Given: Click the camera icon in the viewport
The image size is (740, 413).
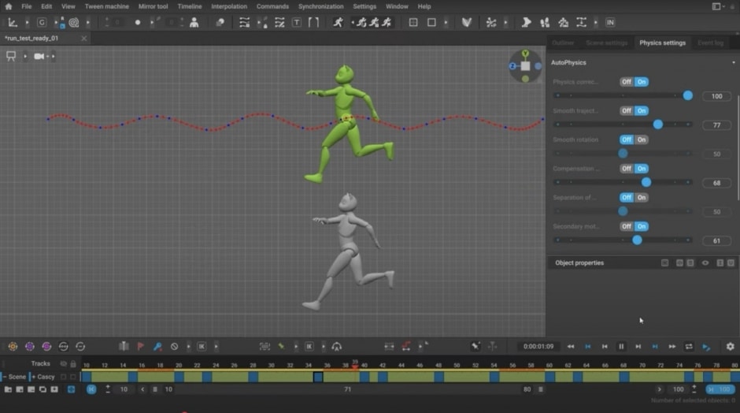Looking at the screenshot, I should 39,57.
